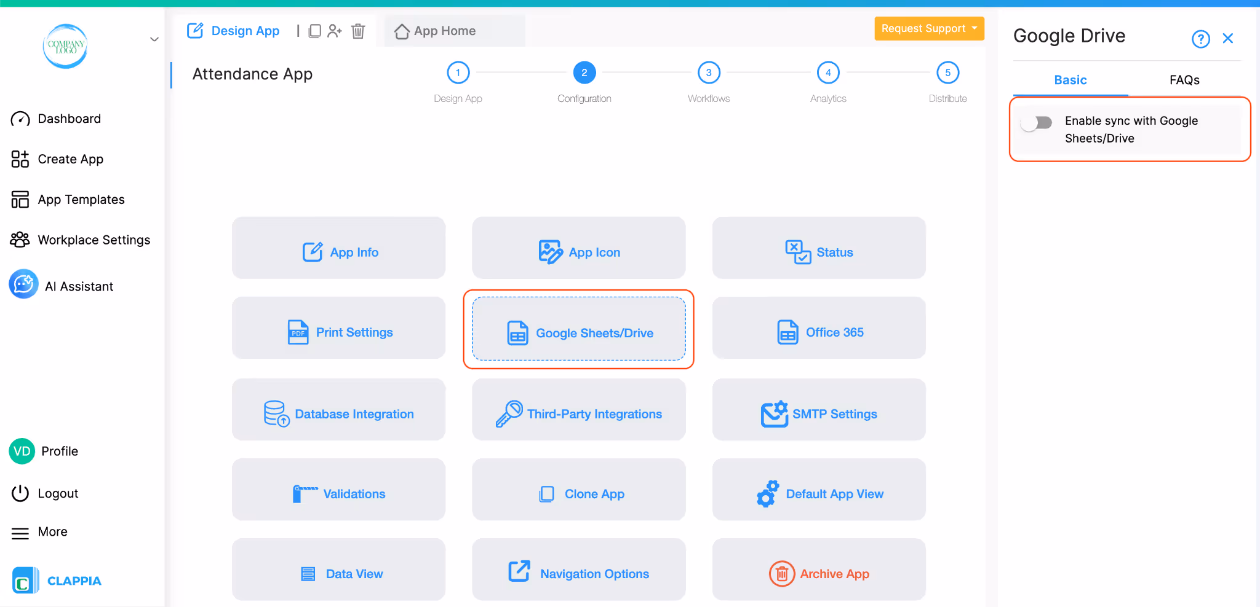1260x607 pixels.
Task: Open the Validations tile
Action: (x=338, y=490)
